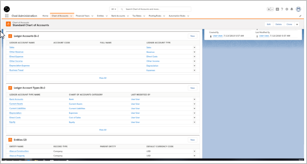Open more actions dropdown beside Clone

(297, 24)
